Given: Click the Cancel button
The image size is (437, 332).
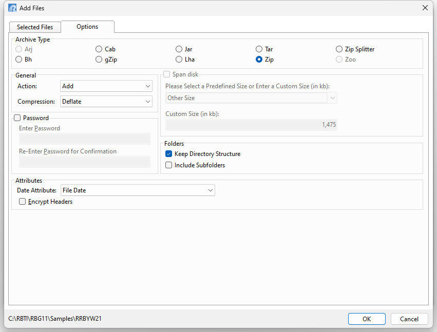Looking at the screenshot, I should click(409, 319).
